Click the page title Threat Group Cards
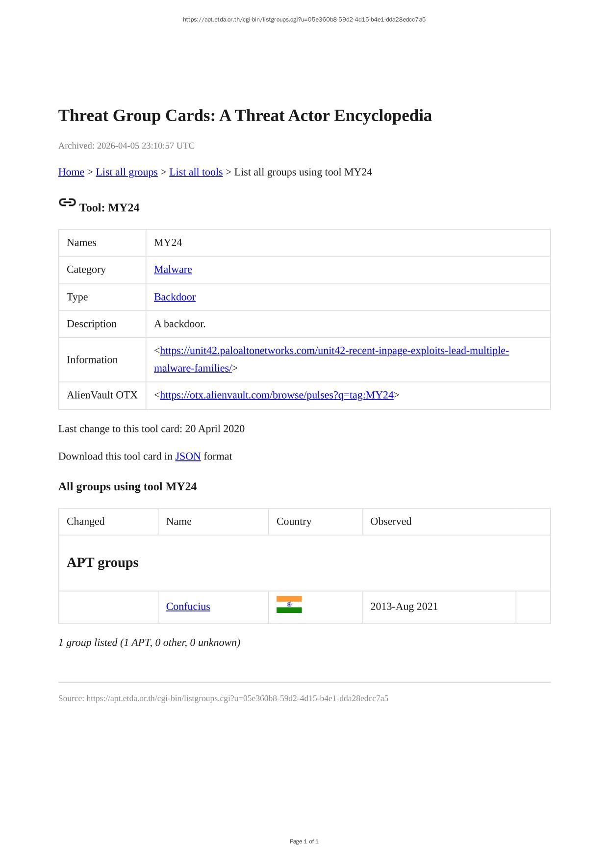Viewport: 609px width, 861px height. pyautogui.click(x=245, y=116)
